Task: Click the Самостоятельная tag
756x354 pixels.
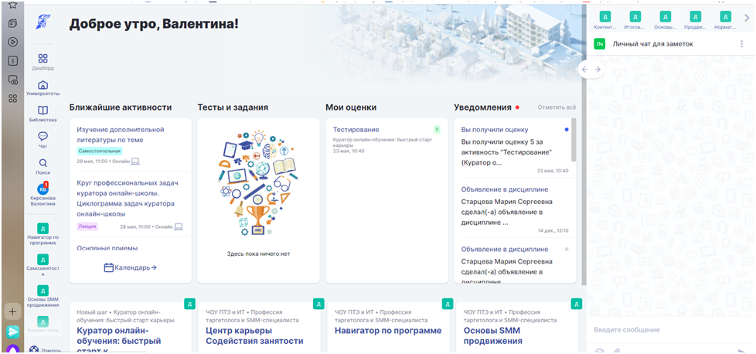Action: 99,151
